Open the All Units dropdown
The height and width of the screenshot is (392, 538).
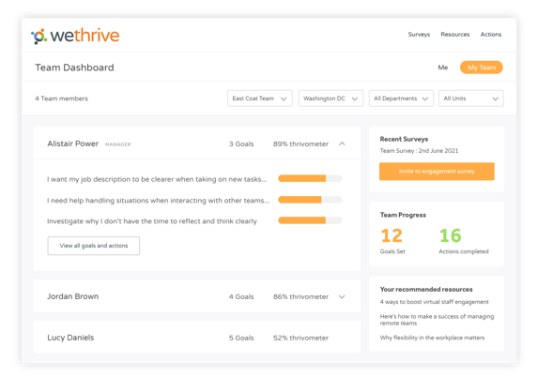click(471, 98)
